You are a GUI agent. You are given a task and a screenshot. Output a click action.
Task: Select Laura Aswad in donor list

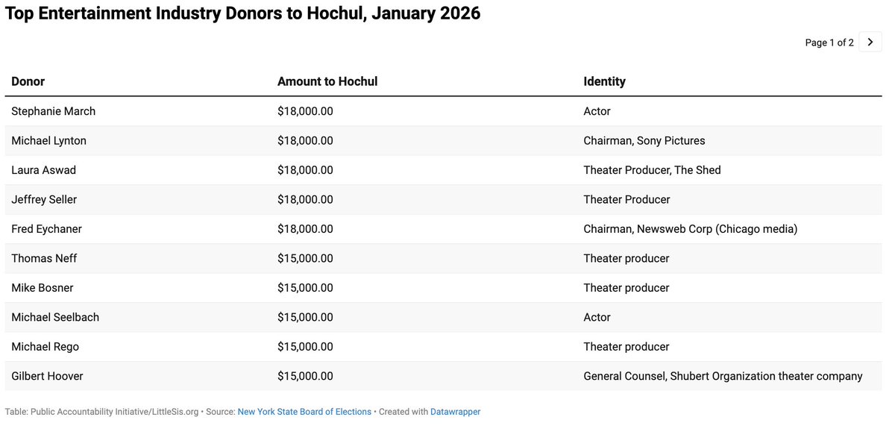click(x=43, y=170)
